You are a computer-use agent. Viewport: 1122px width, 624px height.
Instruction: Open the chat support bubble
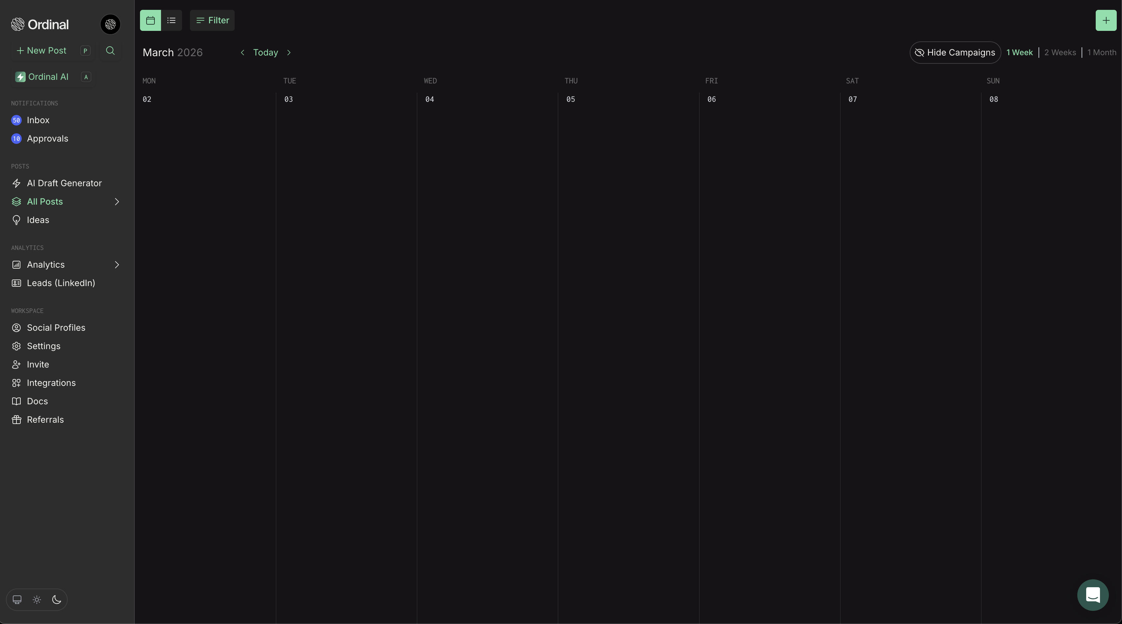click(1092, 595)
